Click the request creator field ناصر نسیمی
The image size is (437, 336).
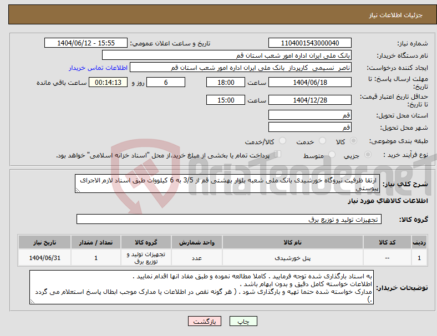[241, 68]
